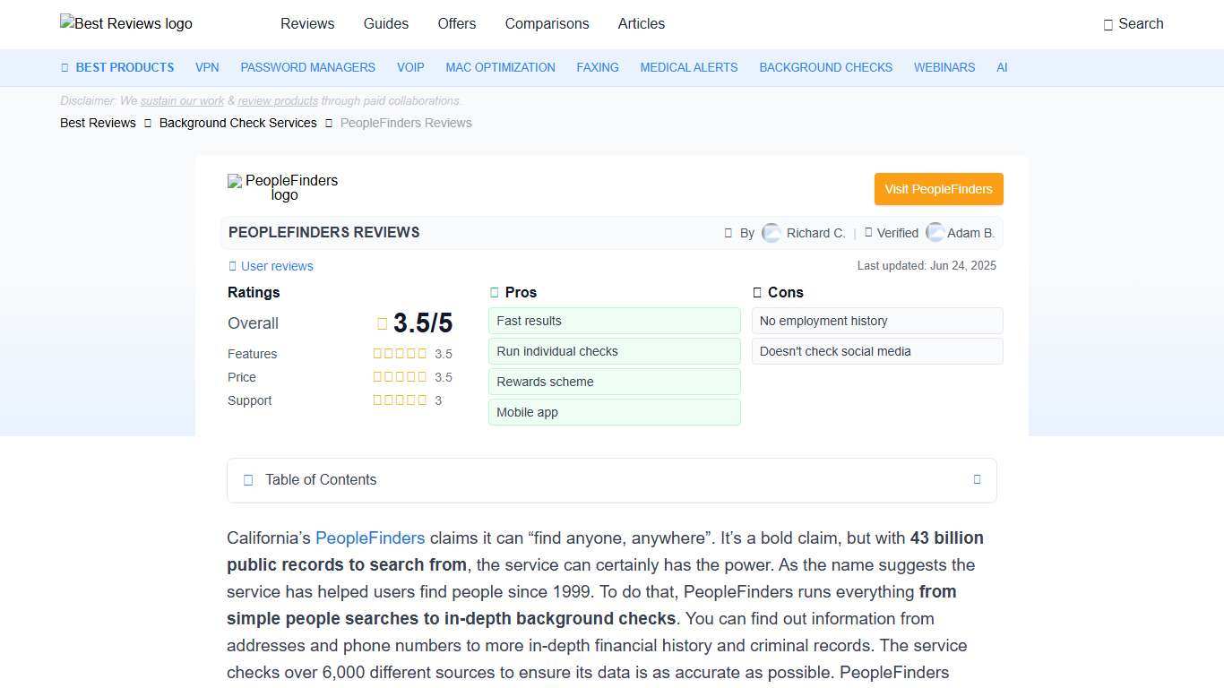Screen dimensions: 1224x688
Task: Open the Comparisons menu item
Action: point(547,24)
